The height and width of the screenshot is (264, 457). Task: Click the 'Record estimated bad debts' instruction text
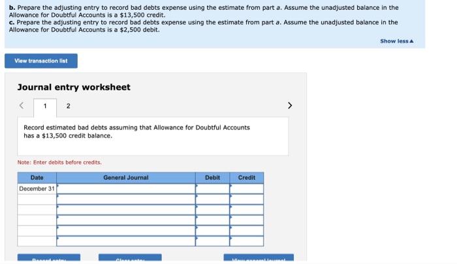136,131
